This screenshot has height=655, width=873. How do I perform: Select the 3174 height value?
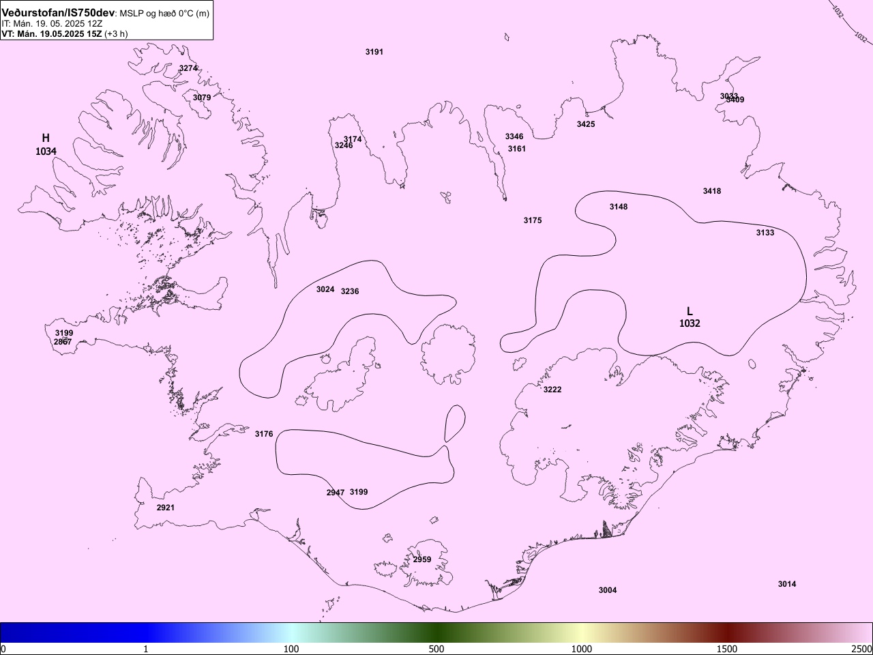pyautogui.click(x=353, y=140)
